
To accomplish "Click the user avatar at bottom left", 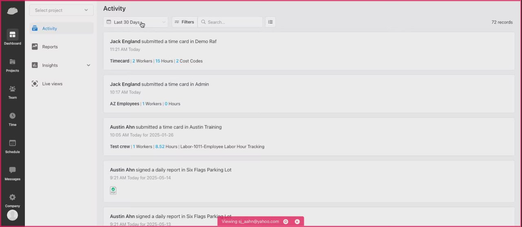I will [12, 215].
